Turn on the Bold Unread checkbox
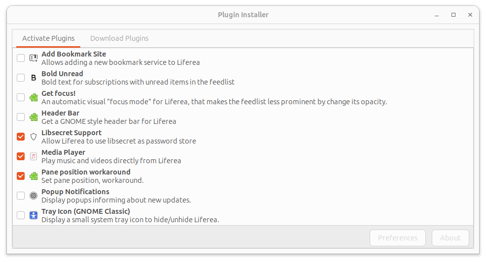486x262 pixels. (21, 78)
